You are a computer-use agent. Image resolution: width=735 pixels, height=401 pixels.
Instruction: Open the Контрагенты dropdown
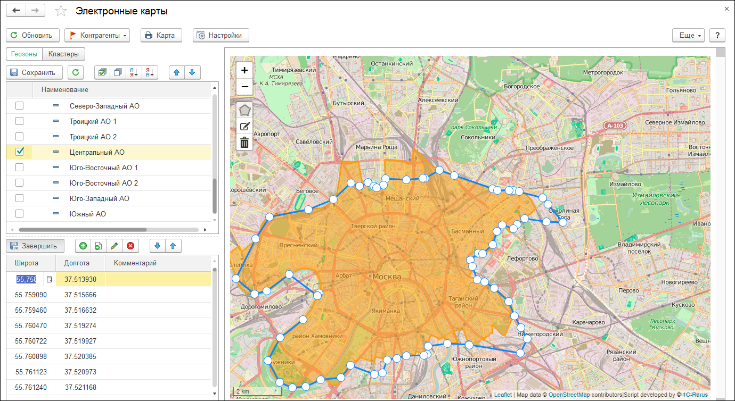[97, 36]
